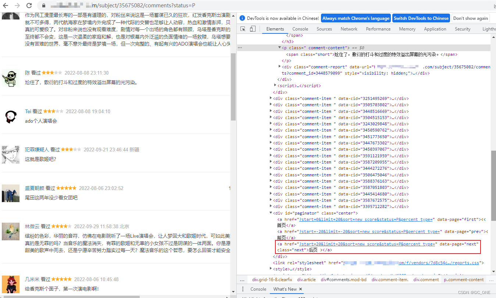Image resolution: width=496 pixels, height=298 pixels.
Task: Open the Network tab
Action: tap(349, 29)
